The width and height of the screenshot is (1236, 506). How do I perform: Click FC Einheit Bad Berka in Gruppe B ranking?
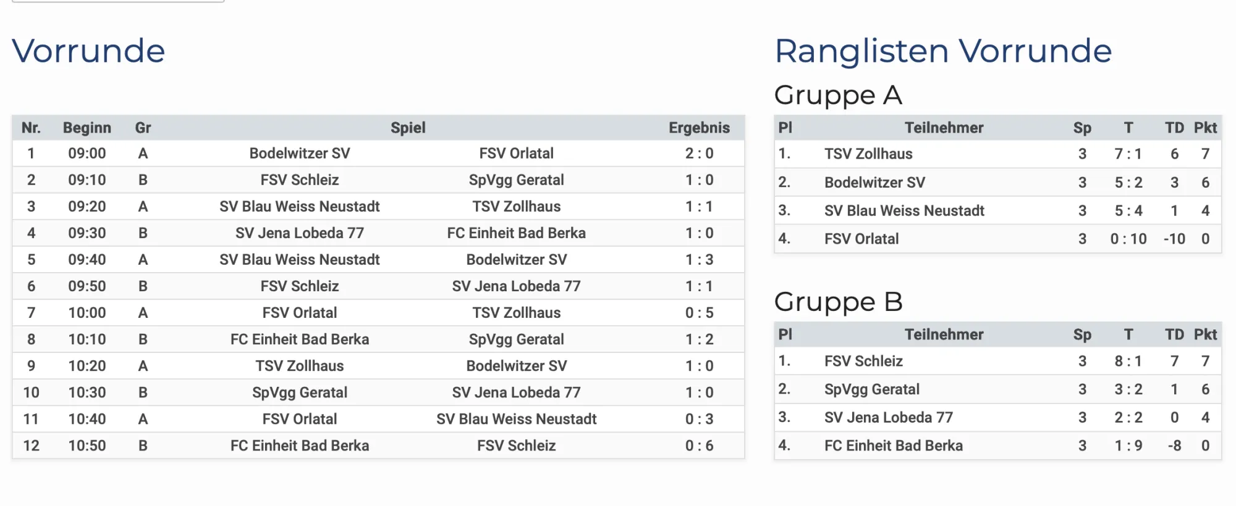point(893,446)
